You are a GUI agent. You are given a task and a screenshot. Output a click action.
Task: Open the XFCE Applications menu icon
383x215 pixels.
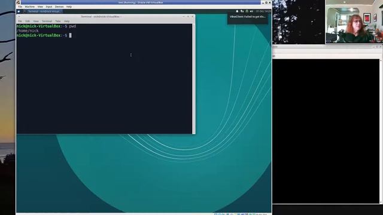19,11
